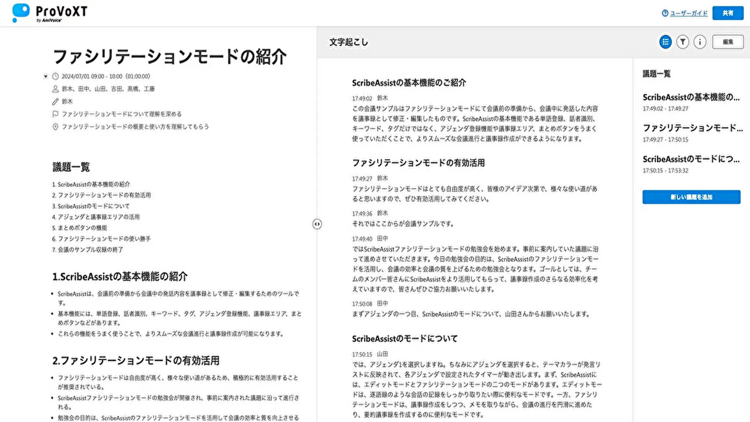Click the ProVoXT logo
Viewport: 750px width, 422px height.
50,13
